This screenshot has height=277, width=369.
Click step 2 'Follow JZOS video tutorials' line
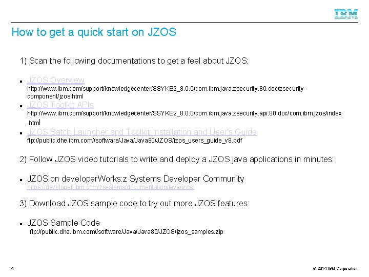[177, 159]
